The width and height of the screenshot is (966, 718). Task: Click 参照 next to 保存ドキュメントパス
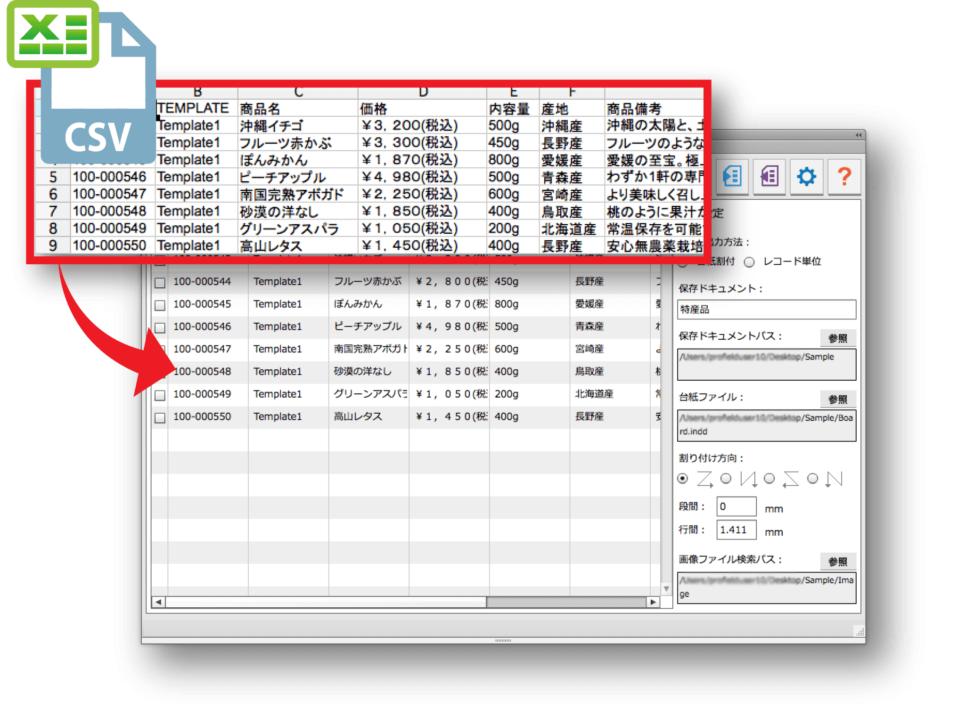pos(838,338)
